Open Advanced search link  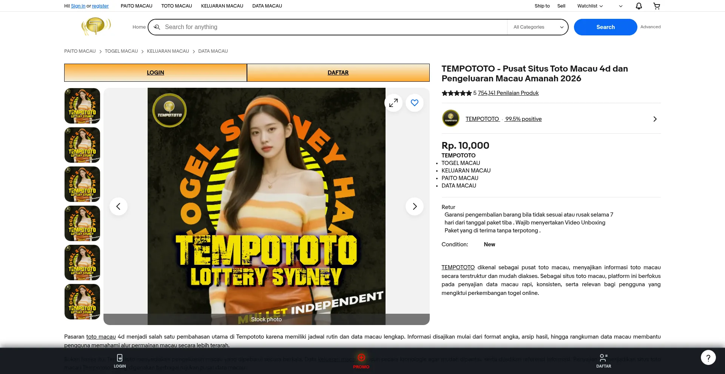coord(650,27)
